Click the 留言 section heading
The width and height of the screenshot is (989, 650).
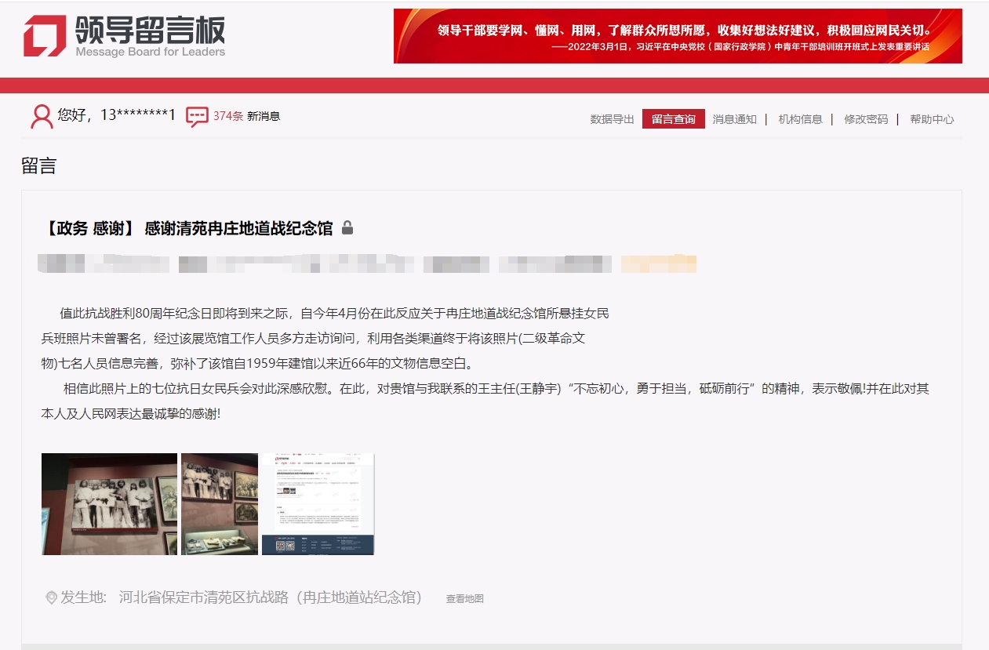click(x=39, y=165)
